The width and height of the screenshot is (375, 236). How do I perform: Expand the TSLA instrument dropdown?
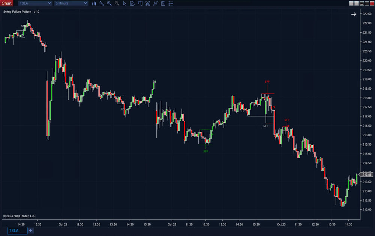[x=35, y=3]
